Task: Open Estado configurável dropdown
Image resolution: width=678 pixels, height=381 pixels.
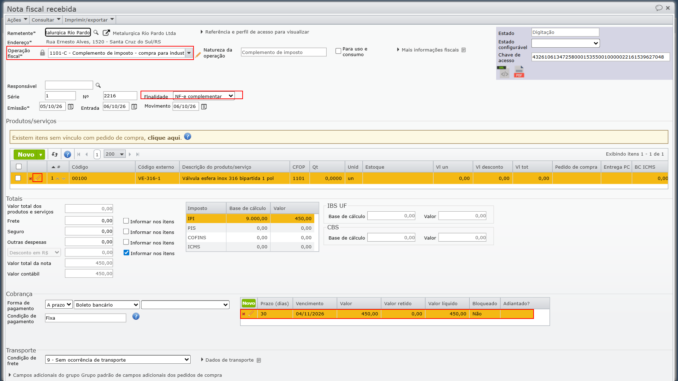Action: [566, 43]
